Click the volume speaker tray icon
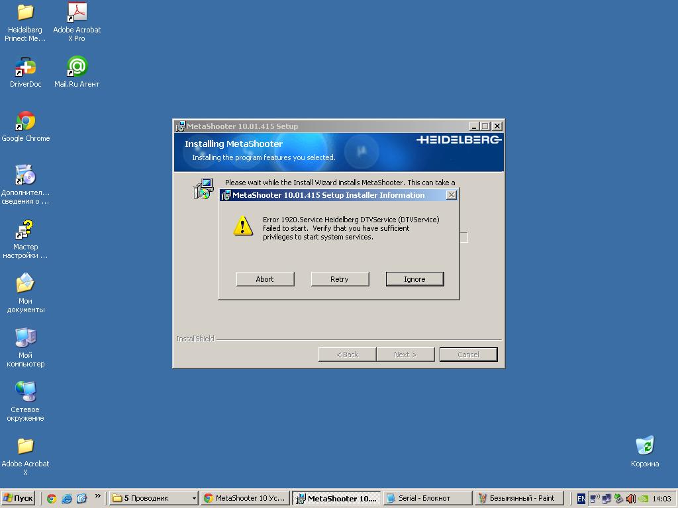Viewport: 678px width, 508px height. pos(631,499)
